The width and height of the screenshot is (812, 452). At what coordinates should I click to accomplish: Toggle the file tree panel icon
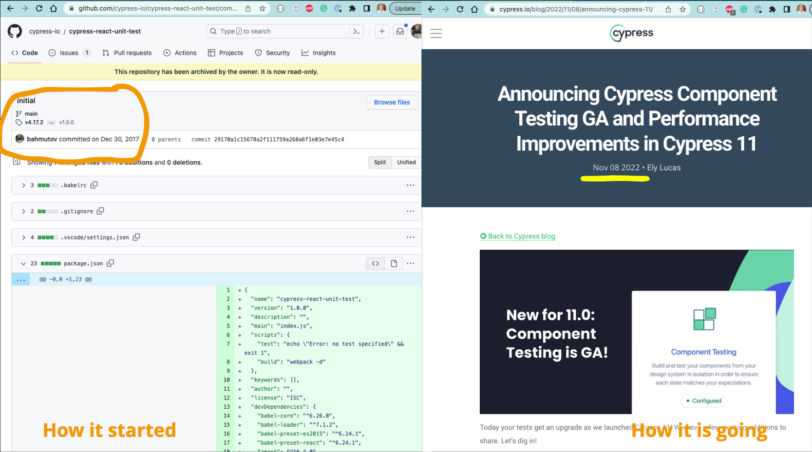click(x=17, y=162)
